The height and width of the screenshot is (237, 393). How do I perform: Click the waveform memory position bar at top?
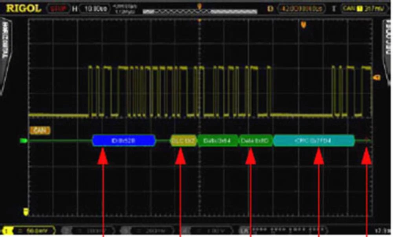[200, 12]
